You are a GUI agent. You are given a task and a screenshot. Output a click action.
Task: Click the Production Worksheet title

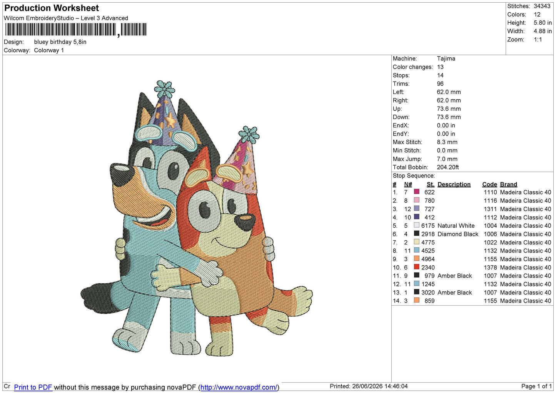tap(52, 8)
